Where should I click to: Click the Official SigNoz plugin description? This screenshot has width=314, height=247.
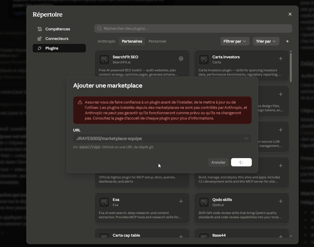pos(137,179)
